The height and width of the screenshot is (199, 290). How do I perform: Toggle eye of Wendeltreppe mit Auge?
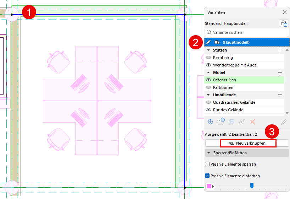(208, 65)
